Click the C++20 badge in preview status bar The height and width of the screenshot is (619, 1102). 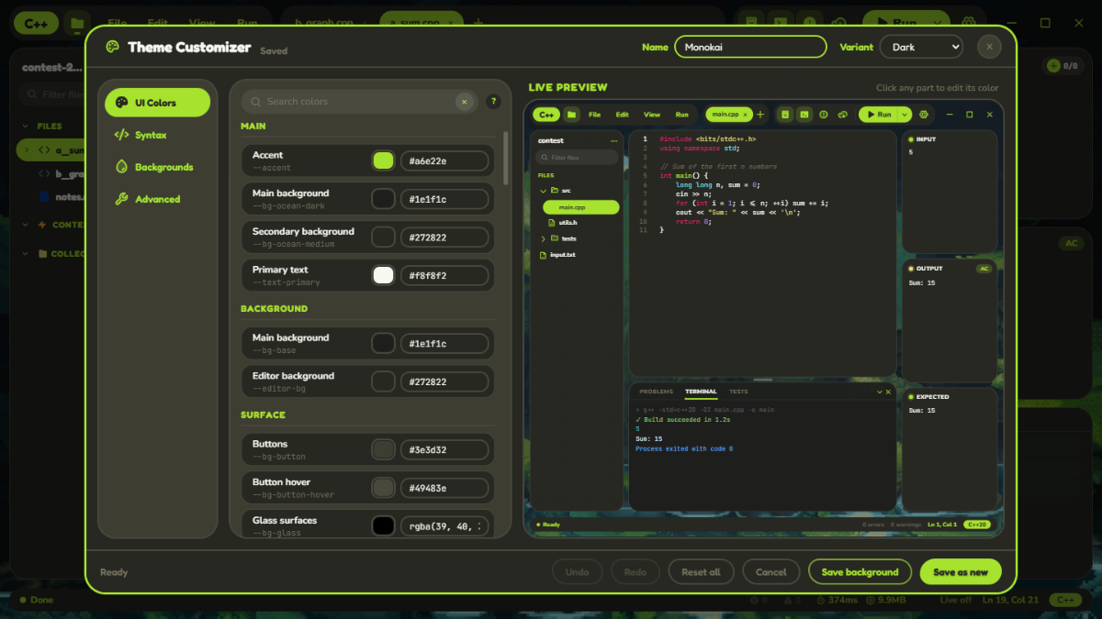point(977,525)
